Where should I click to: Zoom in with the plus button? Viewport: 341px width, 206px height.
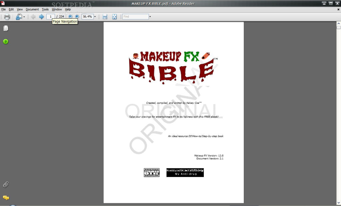point(77,17)
